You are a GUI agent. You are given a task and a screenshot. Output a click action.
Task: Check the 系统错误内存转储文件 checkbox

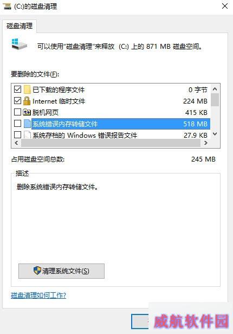[17, 123]
